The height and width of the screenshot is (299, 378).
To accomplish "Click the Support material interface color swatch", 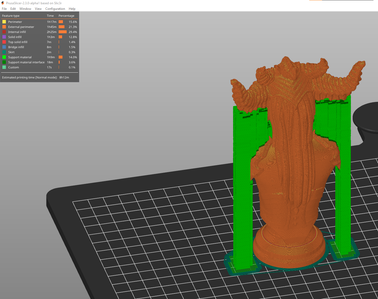I will point(4,62).
